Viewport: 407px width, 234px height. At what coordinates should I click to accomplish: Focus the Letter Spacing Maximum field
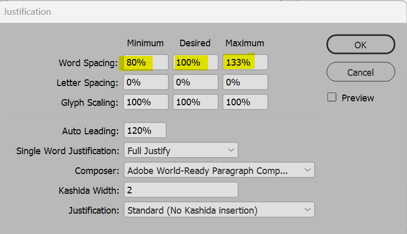[245, 82]
